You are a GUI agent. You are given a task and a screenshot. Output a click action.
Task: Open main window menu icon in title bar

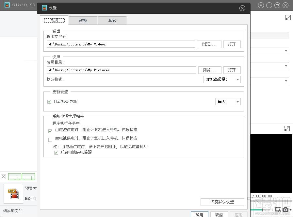261,5
